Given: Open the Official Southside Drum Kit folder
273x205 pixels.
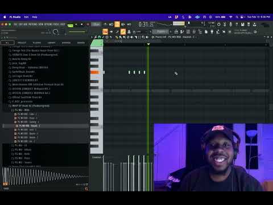Looking at the screenshot, I should pyautogui.click(x=25, y=97).
